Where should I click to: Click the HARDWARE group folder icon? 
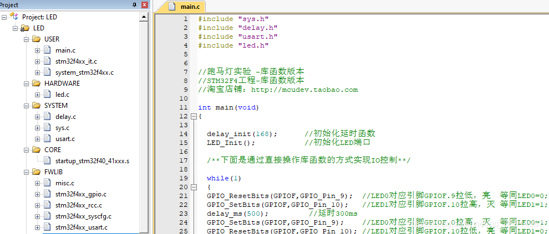pos(36,84)
